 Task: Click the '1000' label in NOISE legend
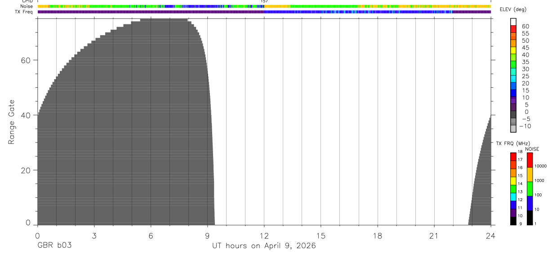539,180
